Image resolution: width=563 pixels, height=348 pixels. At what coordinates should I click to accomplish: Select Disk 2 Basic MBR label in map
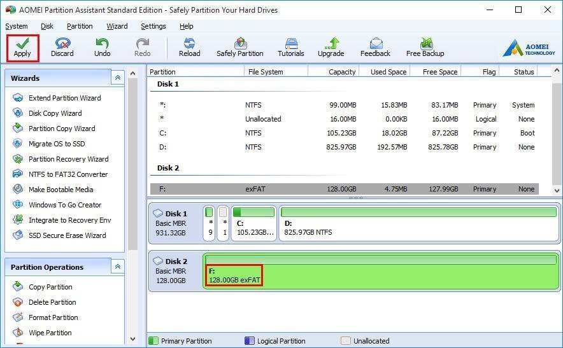click(176, 271)
